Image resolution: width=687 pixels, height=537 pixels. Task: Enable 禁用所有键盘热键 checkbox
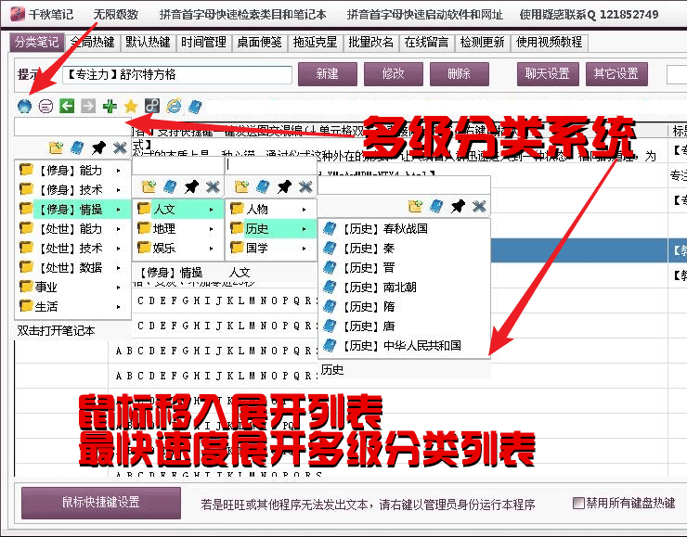pyautogui.click(x=578, y=503)
